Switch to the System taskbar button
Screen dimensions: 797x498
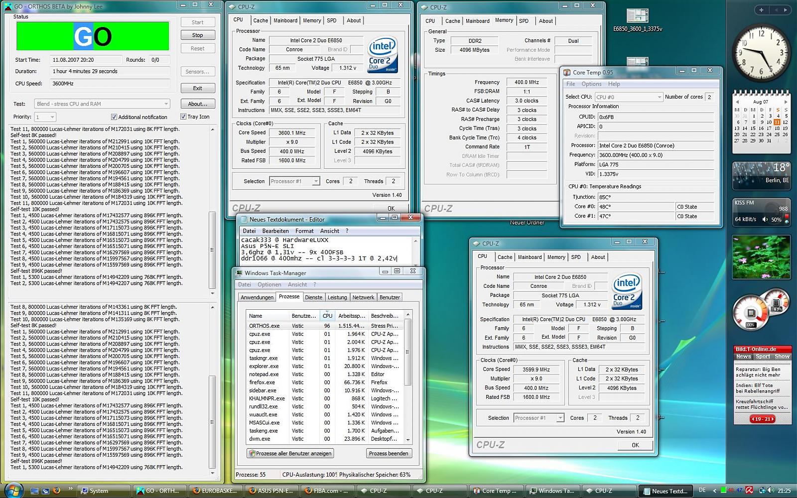tap(104, 491)
